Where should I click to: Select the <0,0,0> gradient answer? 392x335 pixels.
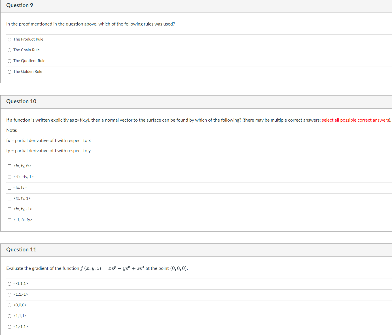point(9,305)
